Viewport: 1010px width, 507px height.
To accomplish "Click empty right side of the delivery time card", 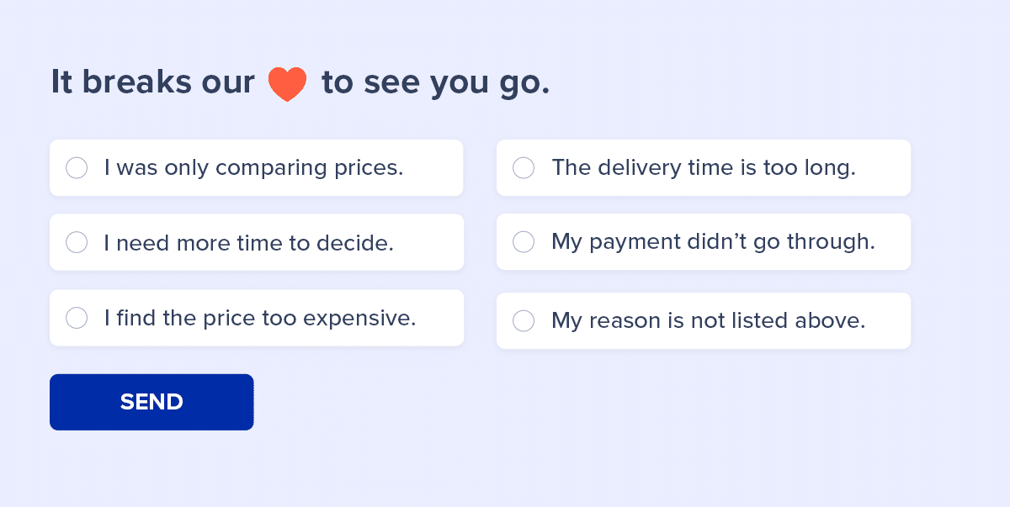I will coord(884,168).
